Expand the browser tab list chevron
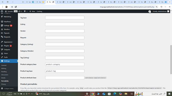 point(170,2)
